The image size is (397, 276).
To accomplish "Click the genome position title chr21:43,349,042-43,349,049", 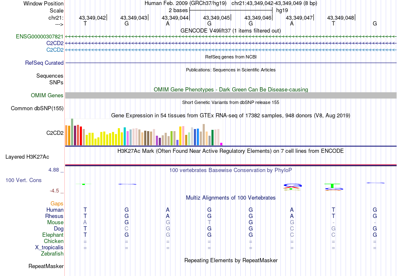I will tap(274, 3).
